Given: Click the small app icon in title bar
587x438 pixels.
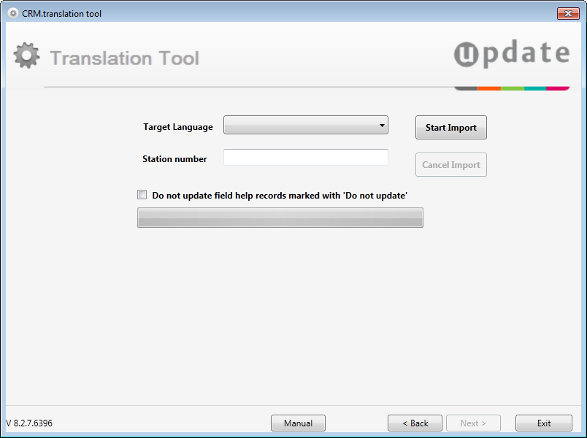Looking at the screenshot, I should click(x=12, y=13).
